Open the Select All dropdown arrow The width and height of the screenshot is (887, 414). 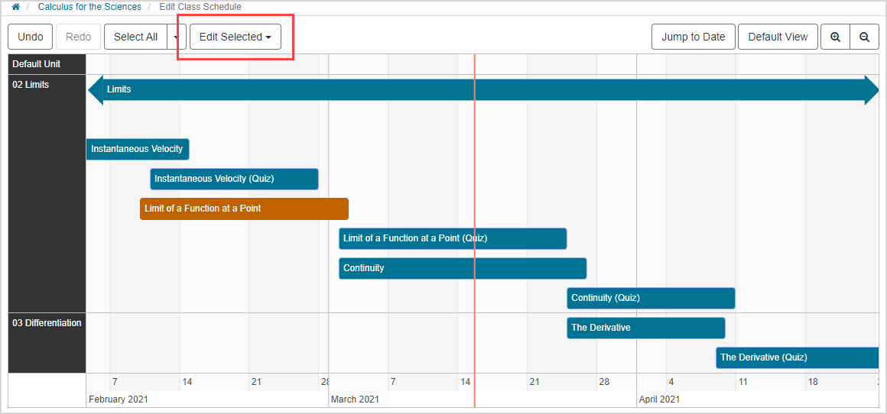[x=177, y=37]
